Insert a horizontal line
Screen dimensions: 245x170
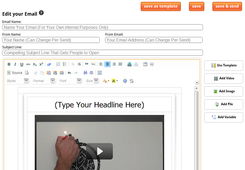tap(152, 64)
